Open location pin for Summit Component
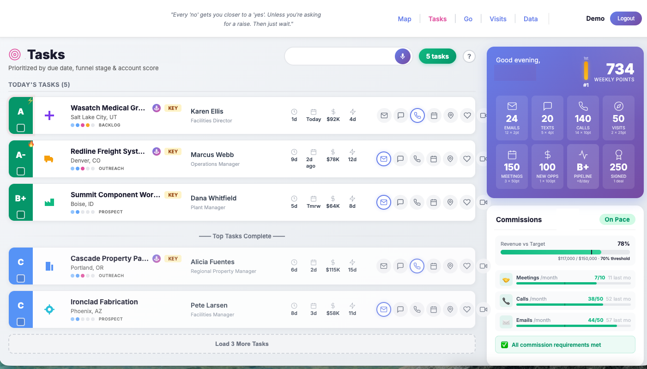Image resolution: width=647 pixels, height=369 pixels. coord(450,202)
